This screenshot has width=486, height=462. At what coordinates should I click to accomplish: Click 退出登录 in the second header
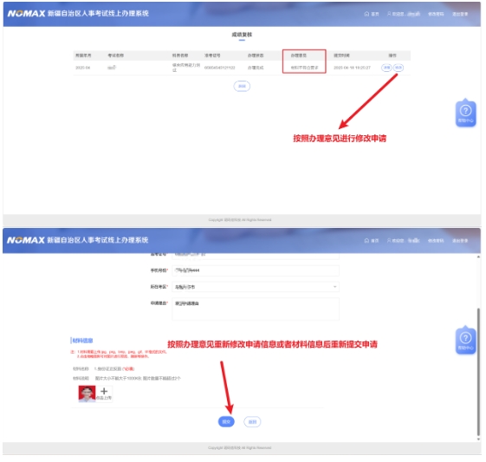pos(460,241)
